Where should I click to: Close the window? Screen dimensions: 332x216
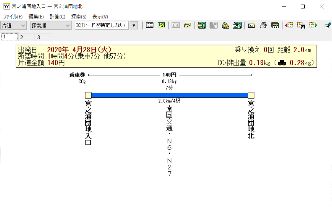(322, 7)
